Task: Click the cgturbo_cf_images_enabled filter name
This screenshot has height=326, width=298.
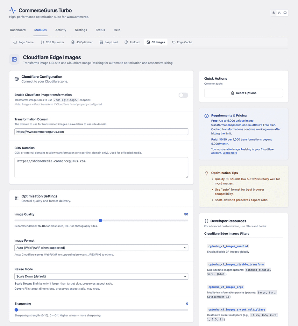Action: 228,246
